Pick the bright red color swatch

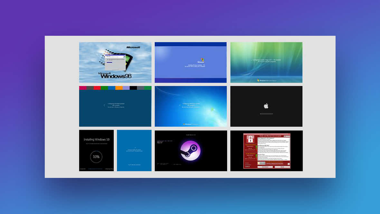tap(97, 88)
